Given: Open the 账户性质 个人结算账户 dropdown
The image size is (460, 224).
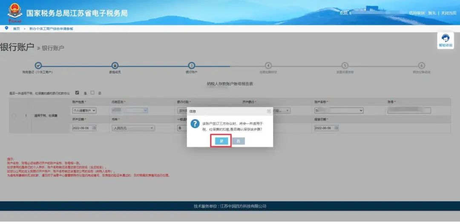Looking at the screenshot, I should pos(84,111).
